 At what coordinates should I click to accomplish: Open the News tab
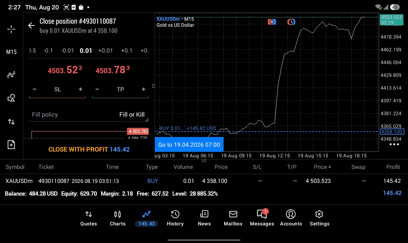(x=204, y=218)
